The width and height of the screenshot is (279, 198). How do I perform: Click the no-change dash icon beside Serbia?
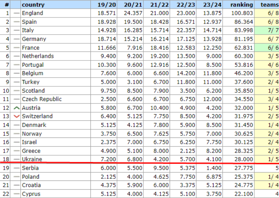[16, 168]
